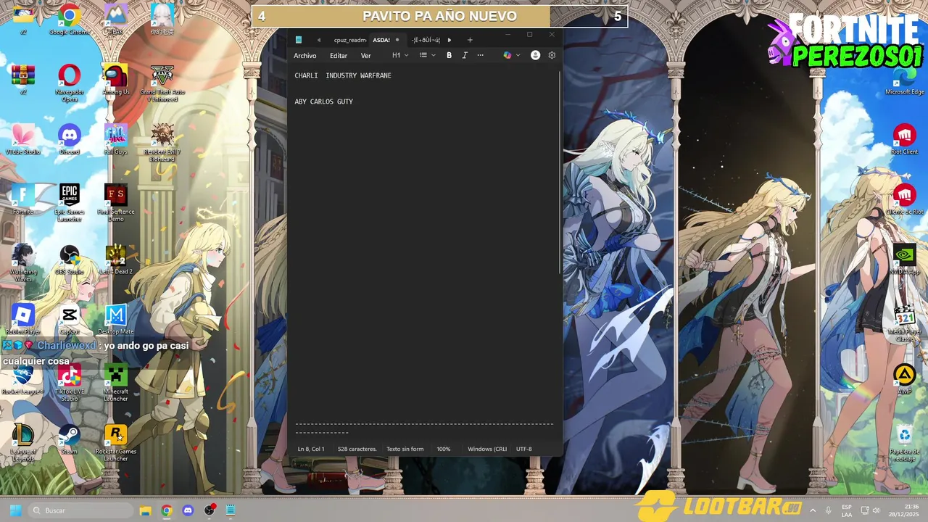928x522 pixels.
Task: Click the '528 caracteres' status entry
Action: point(357,449)
